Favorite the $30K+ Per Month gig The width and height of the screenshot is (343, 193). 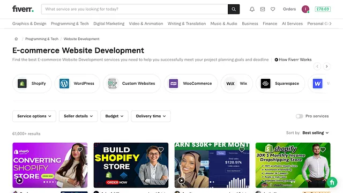[x=242, y=150]
